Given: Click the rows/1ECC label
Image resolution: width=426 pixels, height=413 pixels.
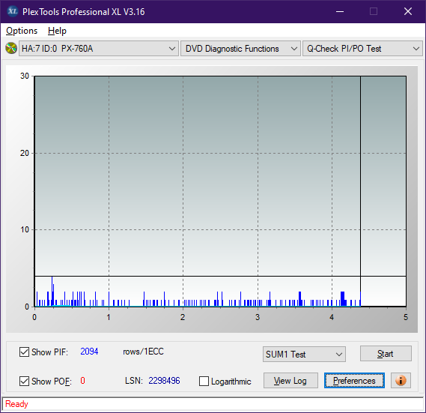Looking at the screenshot, I should tap(144, 352).
